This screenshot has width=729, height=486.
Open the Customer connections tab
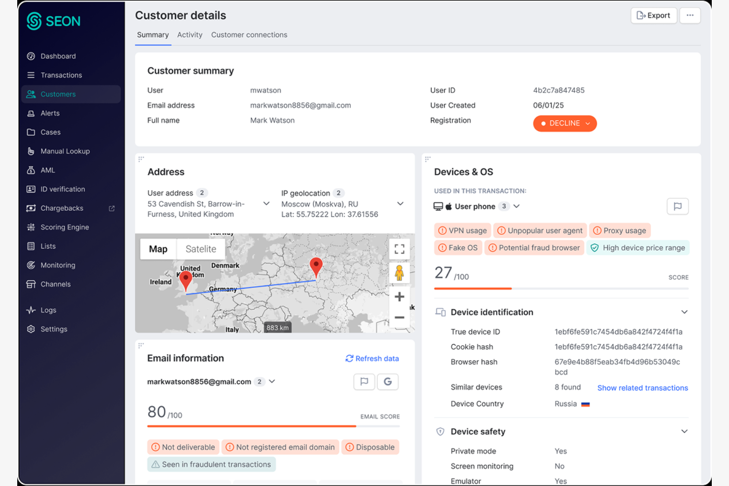tap(249, 35)
